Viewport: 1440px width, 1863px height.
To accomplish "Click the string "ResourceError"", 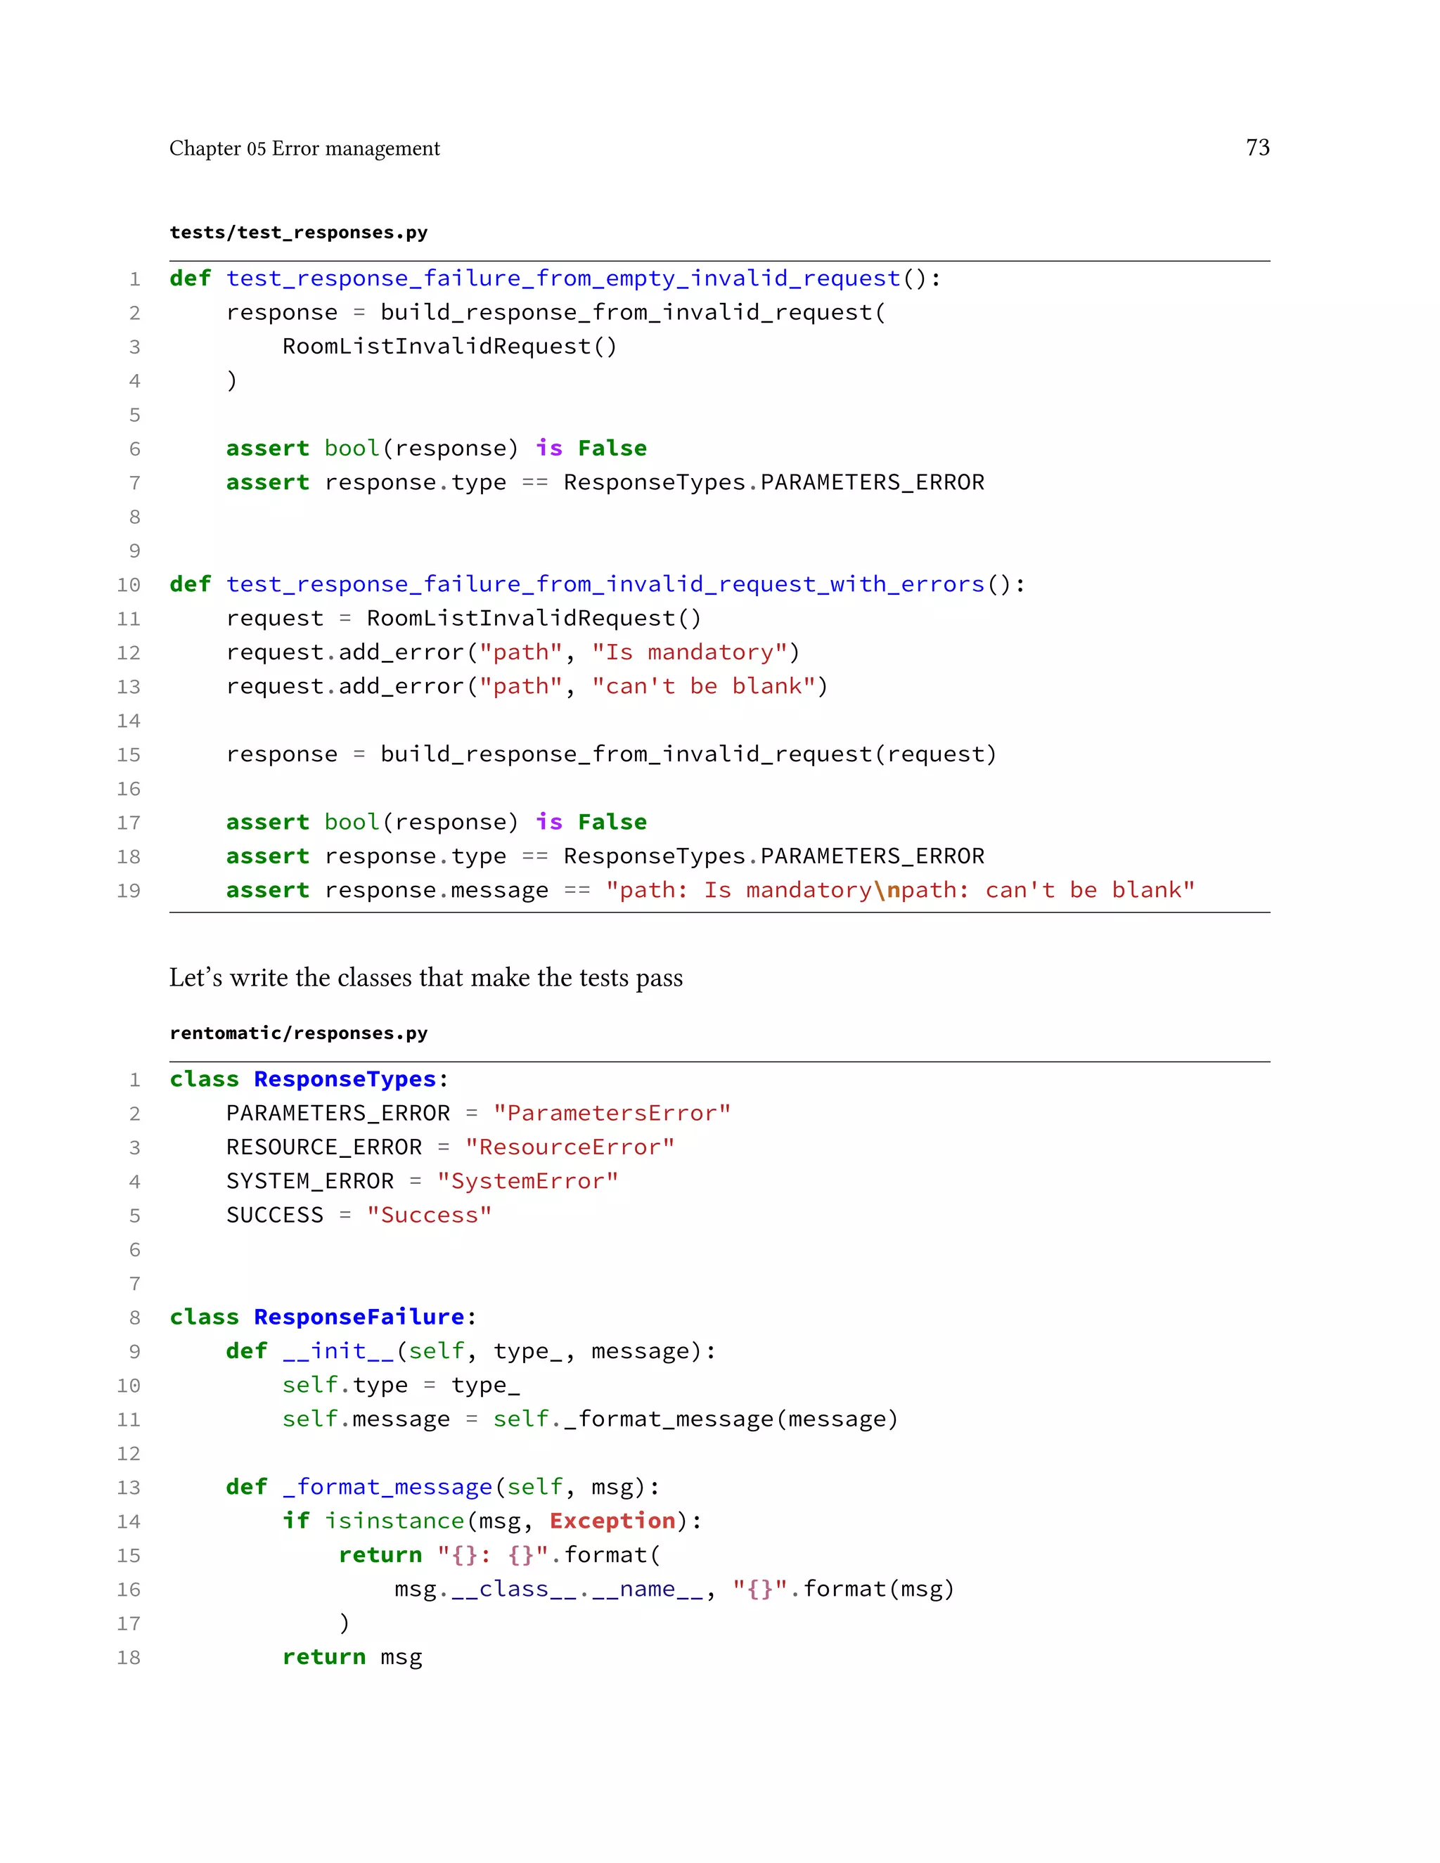I will click(x=570, y=1147).
